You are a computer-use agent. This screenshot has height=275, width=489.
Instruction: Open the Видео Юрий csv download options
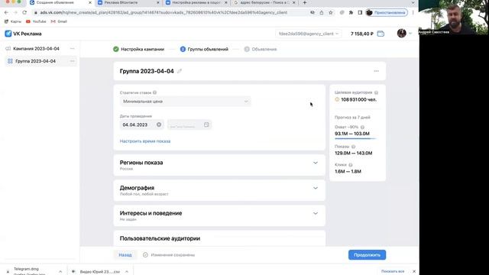127,272
